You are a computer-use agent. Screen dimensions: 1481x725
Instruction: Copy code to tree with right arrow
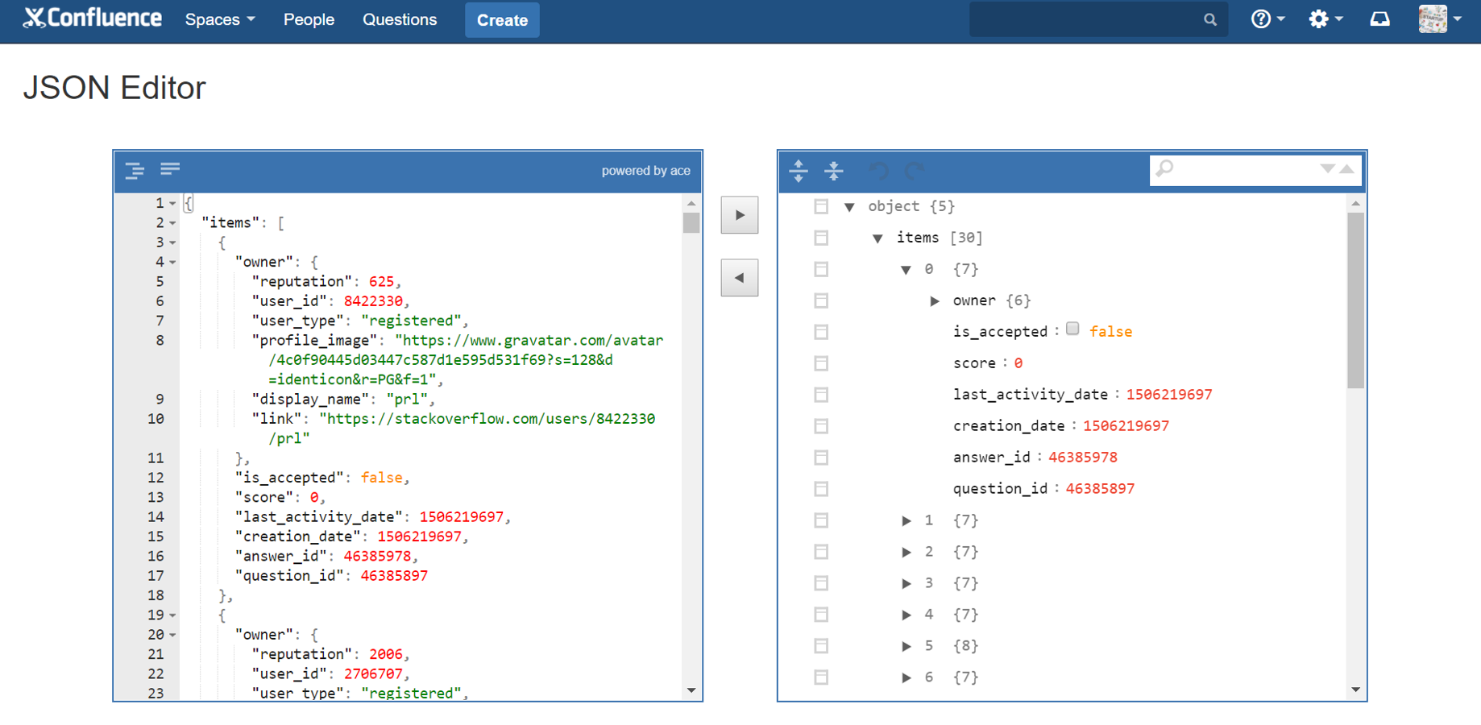click(740, 215)
